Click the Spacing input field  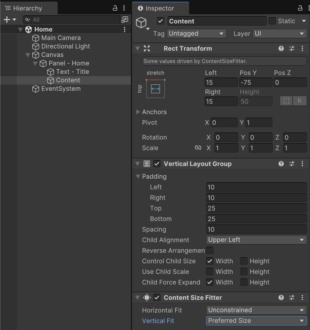coord(256,230)
